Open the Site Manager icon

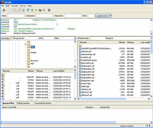(4, 10)
